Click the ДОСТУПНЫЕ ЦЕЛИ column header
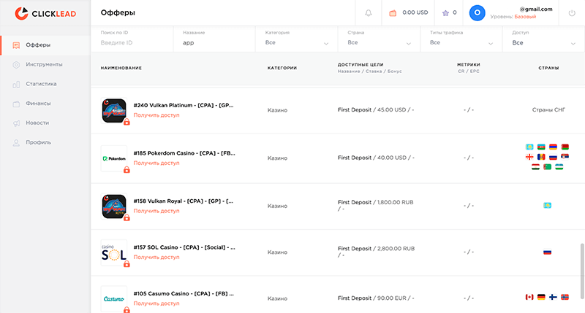 (361, 65)
